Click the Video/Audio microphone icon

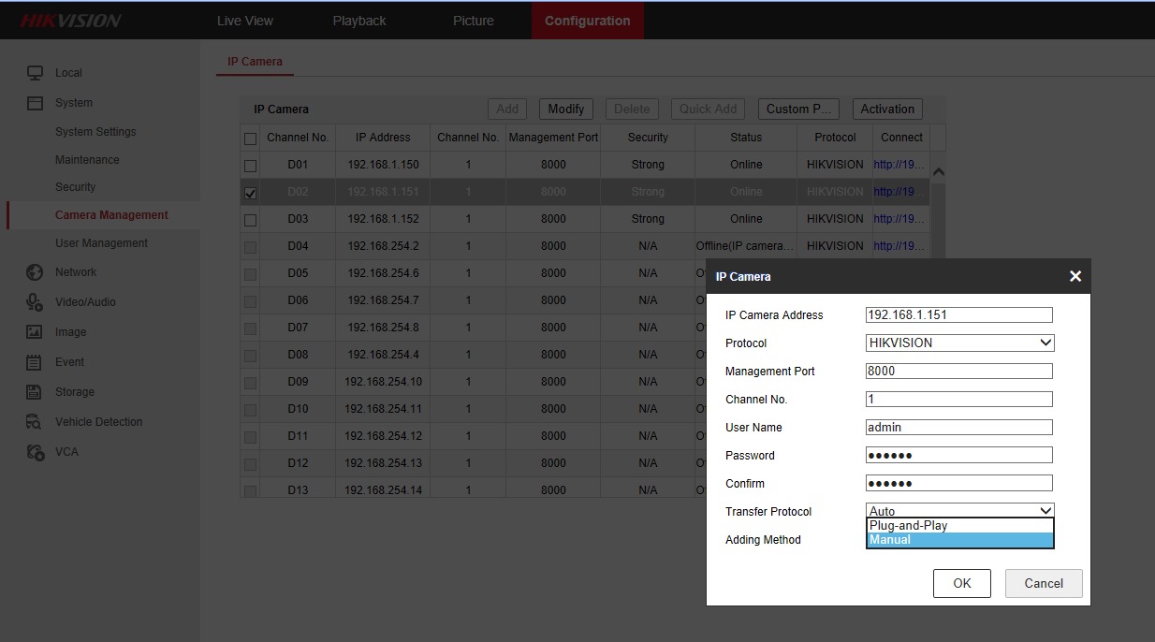tap(35, 302)
